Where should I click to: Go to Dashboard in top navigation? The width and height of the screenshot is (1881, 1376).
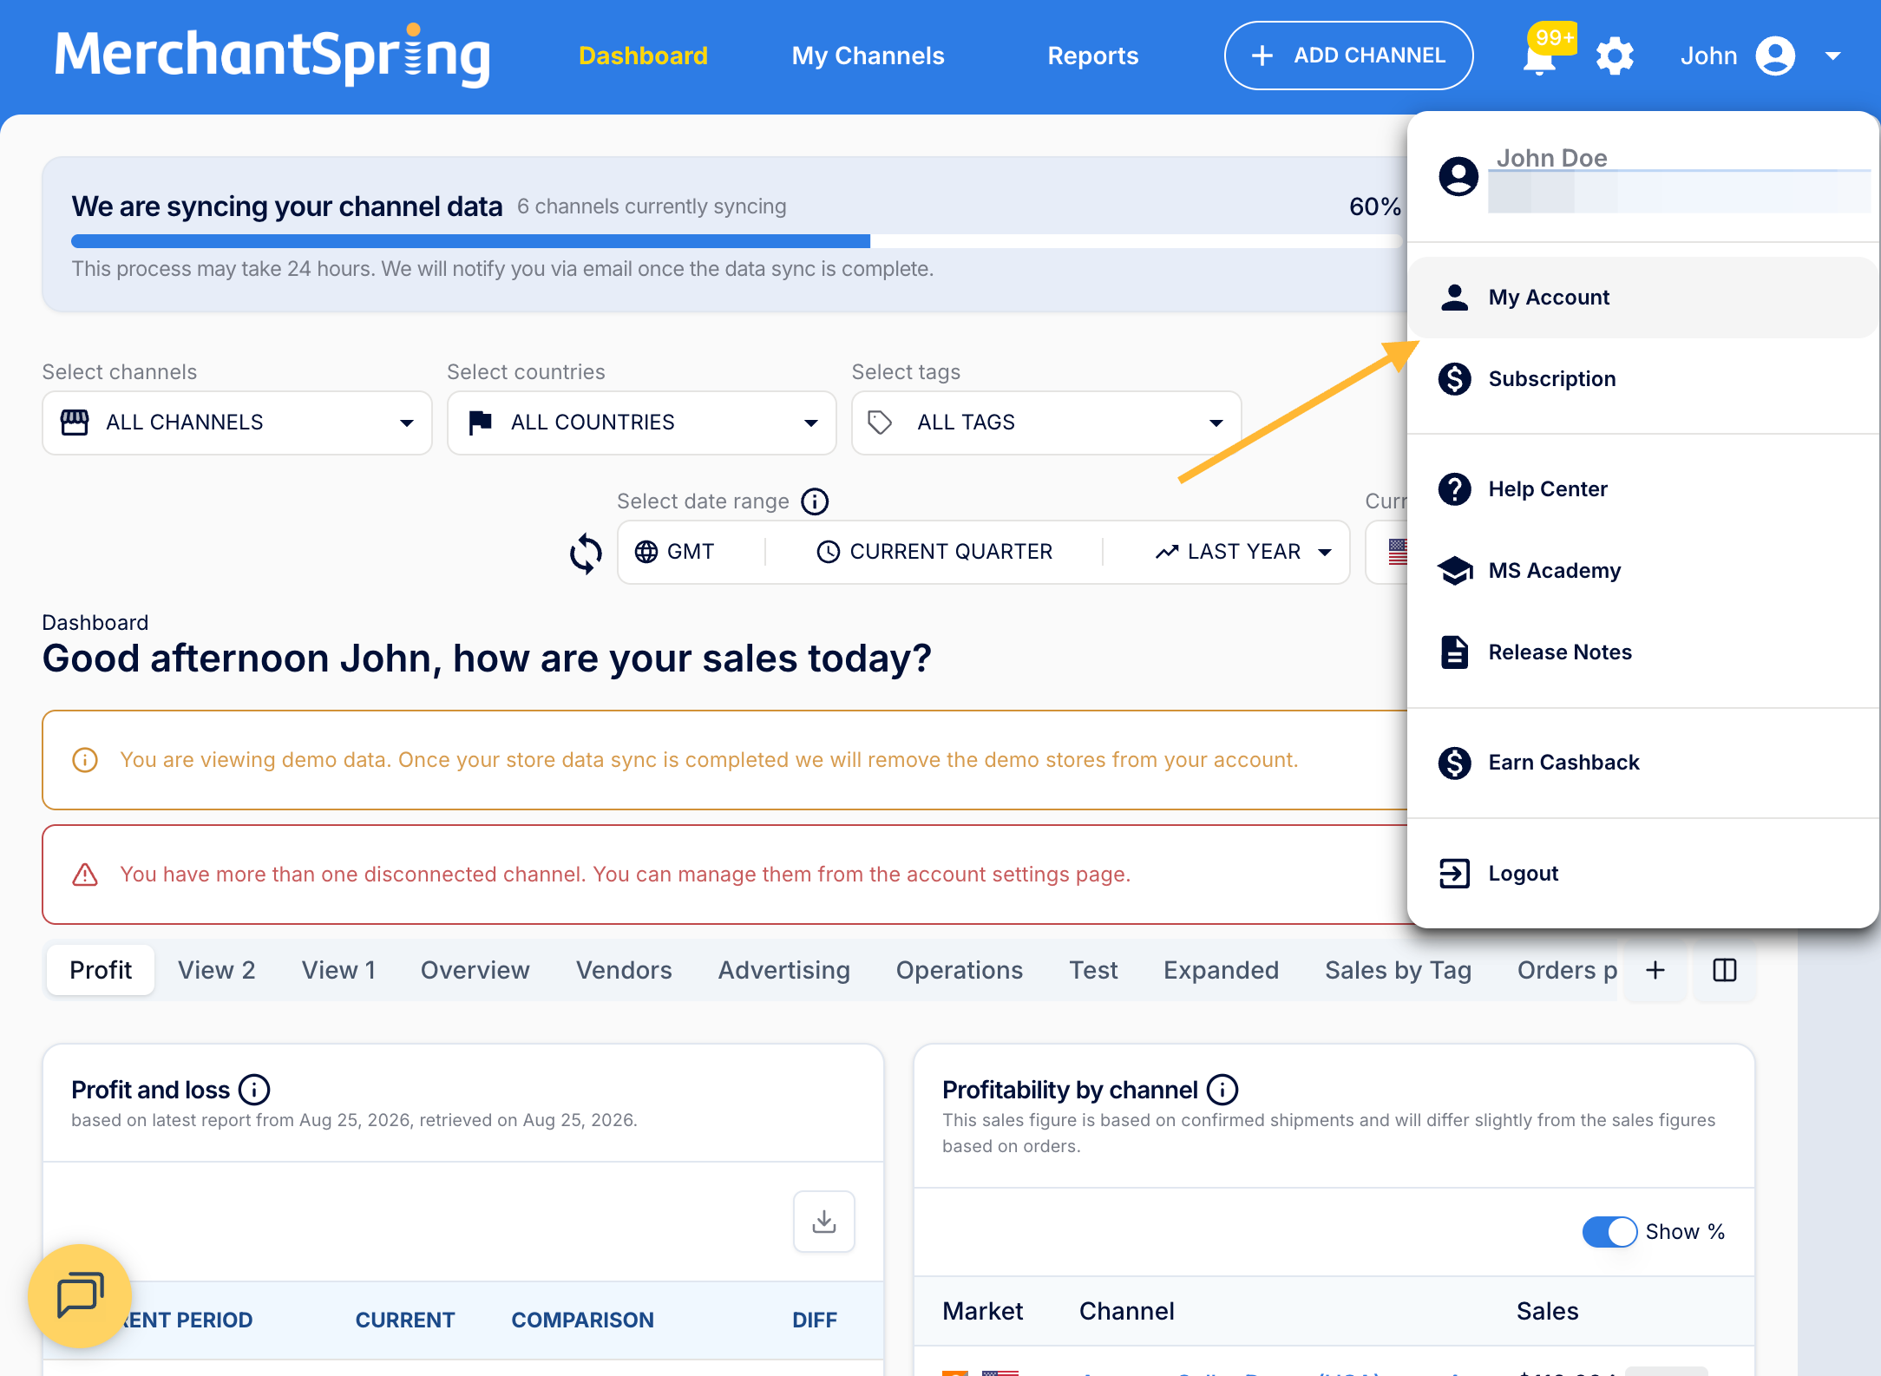(x=643, y=56)
